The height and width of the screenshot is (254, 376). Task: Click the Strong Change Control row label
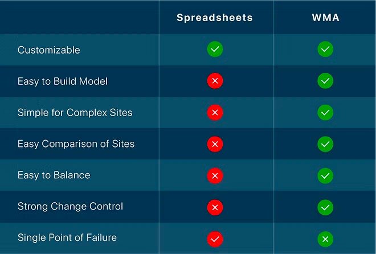pos(70,207)
